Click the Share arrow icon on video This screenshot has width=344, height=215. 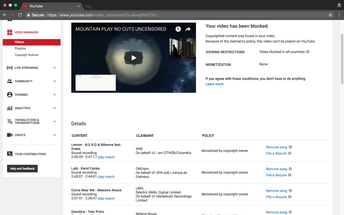tap(188, 29)
